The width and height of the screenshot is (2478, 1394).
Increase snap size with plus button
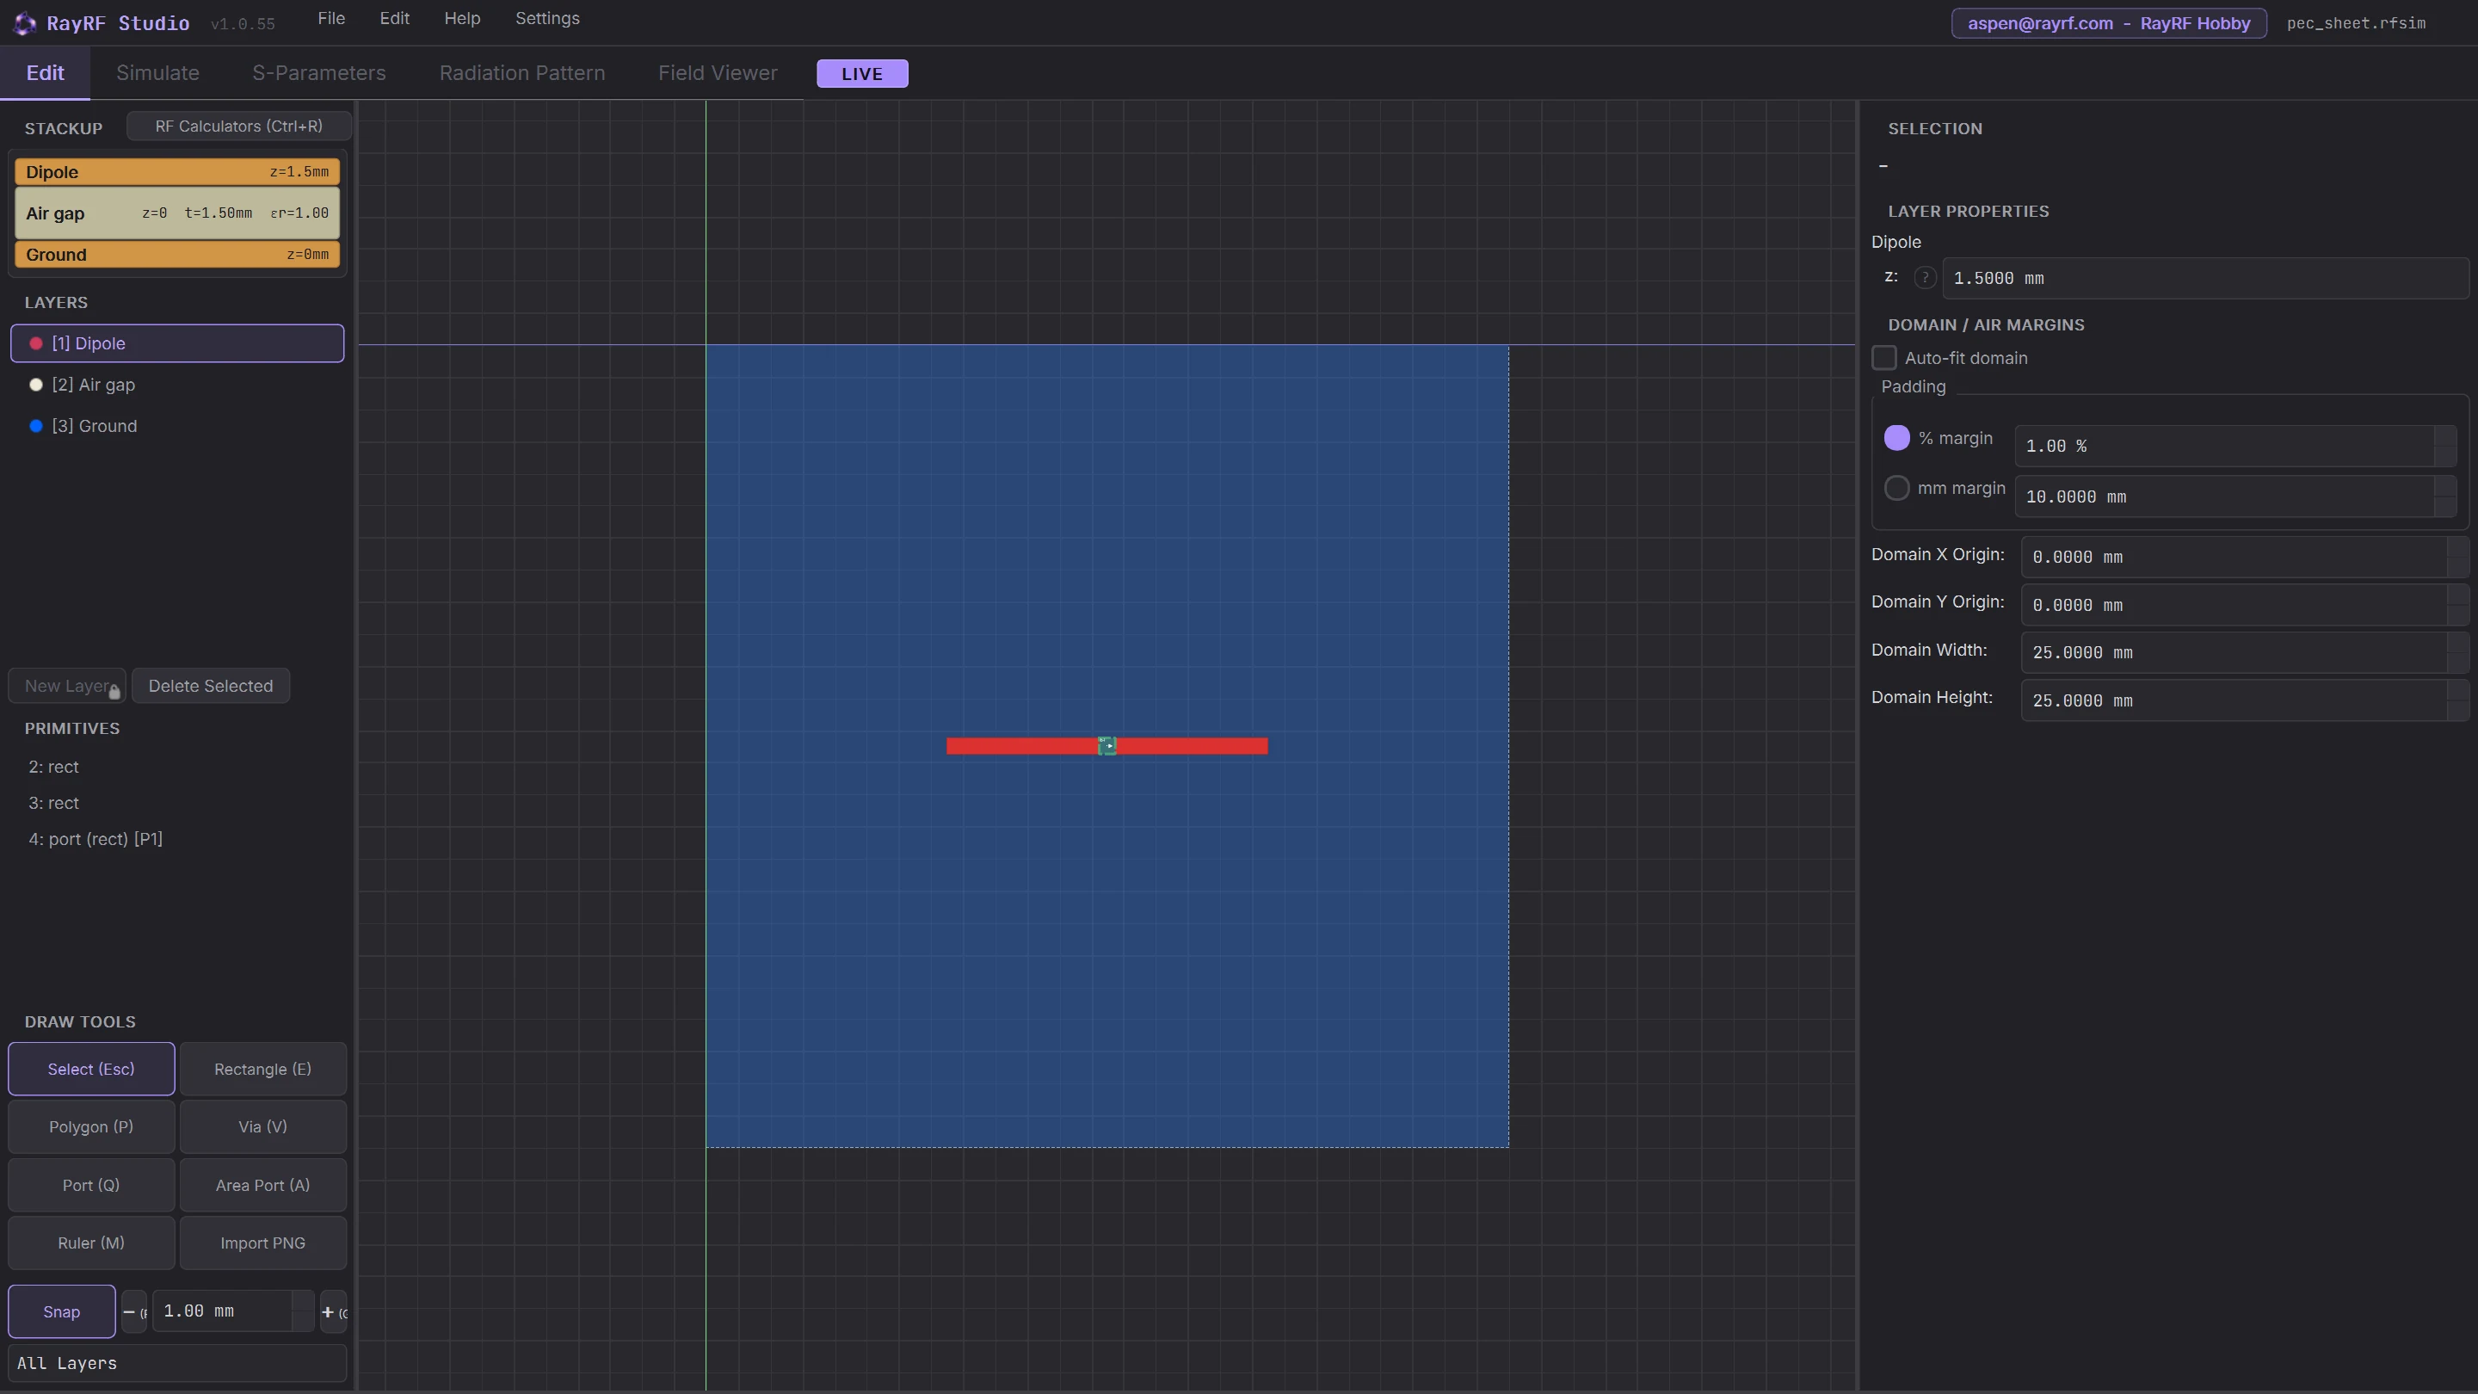tap(333, 1311)
